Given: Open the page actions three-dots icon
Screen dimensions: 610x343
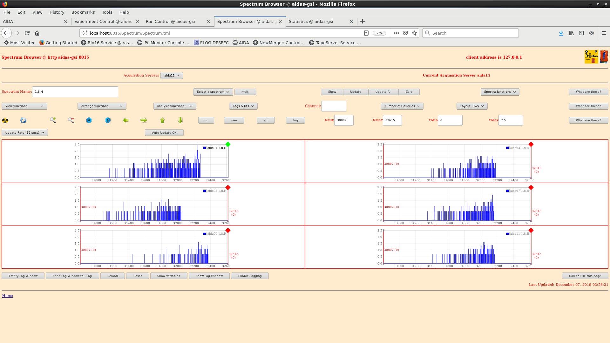Looking at the screenshot, I should point(396,33).
